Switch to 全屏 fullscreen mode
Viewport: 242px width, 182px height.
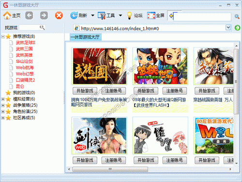(x=155, y=16)
